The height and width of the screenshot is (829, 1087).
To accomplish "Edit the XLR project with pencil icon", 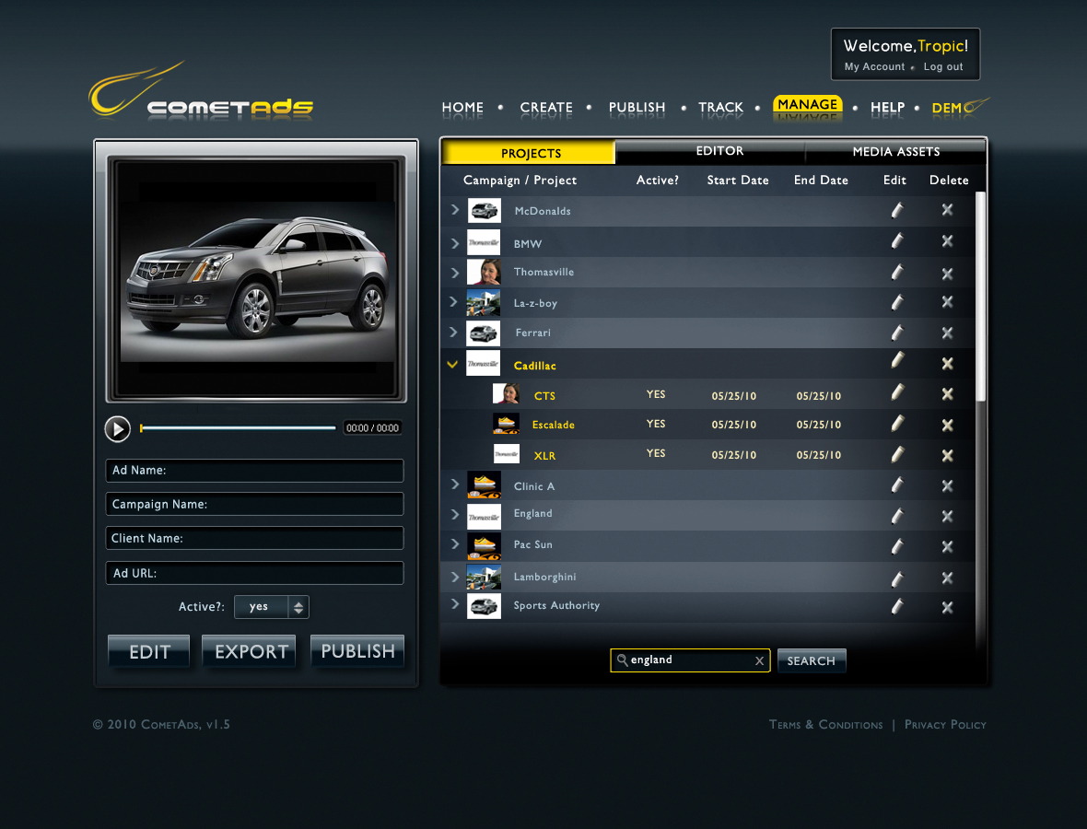I will click(897, 454).
